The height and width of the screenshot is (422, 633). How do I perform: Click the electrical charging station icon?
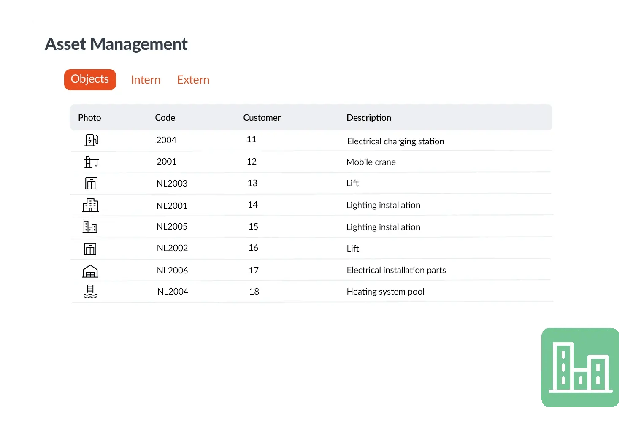click(91, 140)
